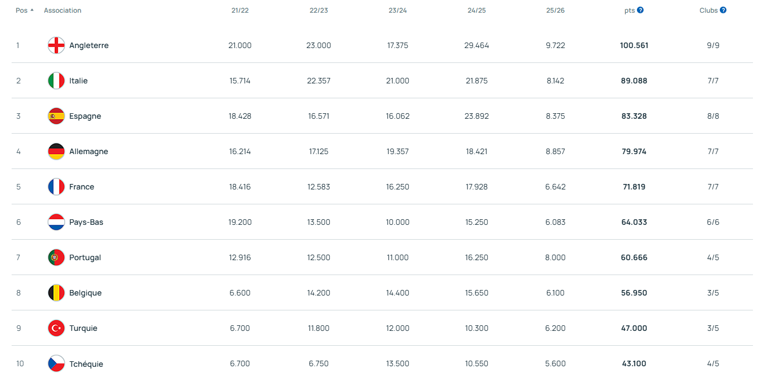Open the Angleterre association link
This screenshot has width=764, height=385.
[x=89, y=45]
